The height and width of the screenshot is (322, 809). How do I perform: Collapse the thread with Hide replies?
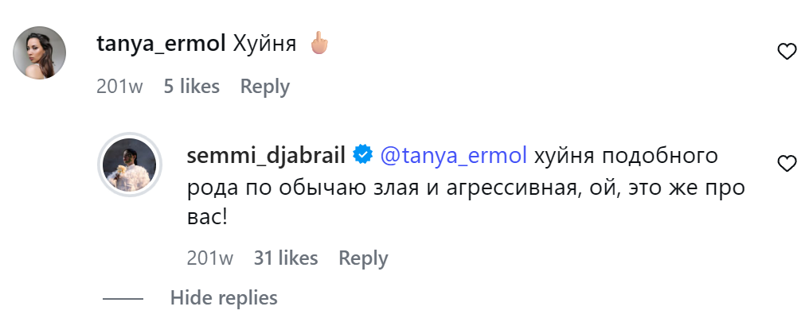tap(224, 298)
